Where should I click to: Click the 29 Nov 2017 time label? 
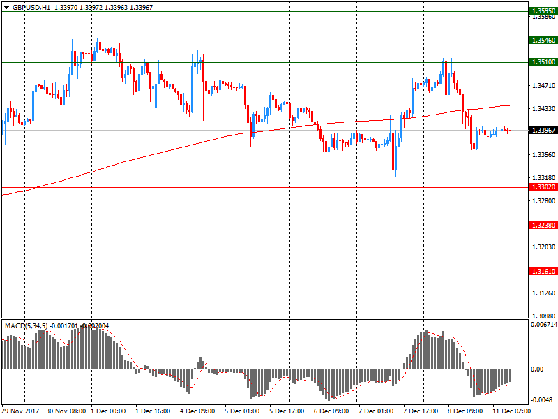click(x=20, y=411)
